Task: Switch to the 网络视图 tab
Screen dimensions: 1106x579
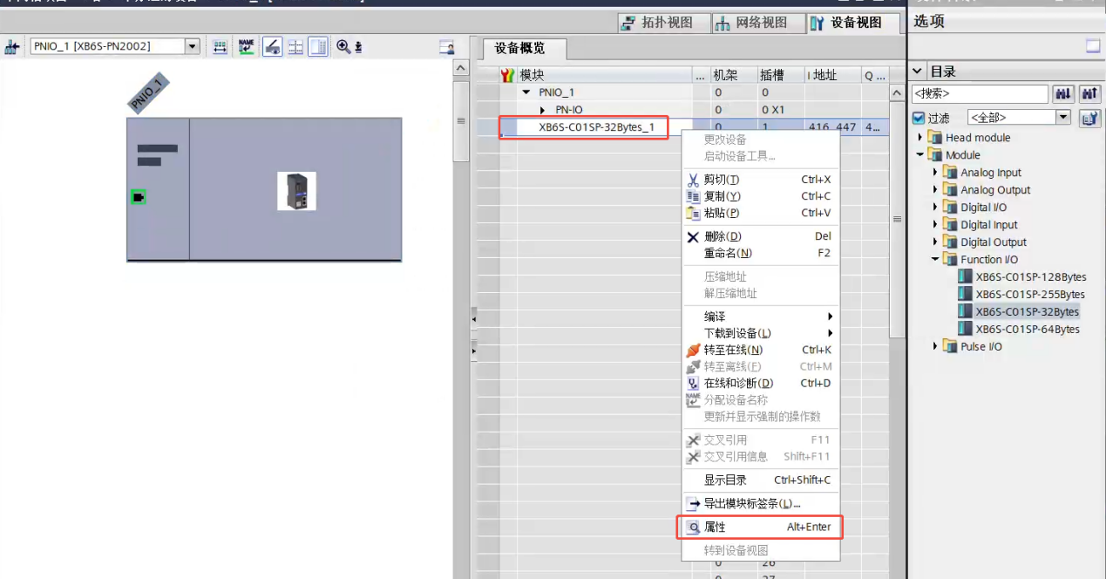Action: tap(751, 23)
